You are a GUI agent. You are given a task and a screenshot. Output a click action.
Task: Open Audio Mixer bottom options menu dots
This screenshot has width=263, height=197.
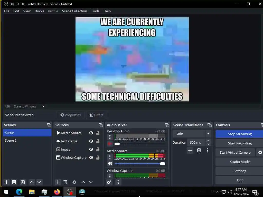[x=118, y=182]
